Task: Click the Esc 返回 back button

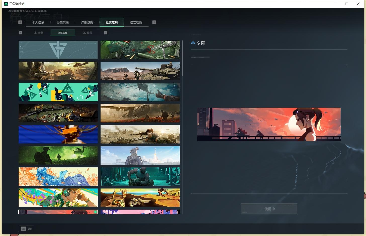Action: pyautogui.click(x=27, y=229)
